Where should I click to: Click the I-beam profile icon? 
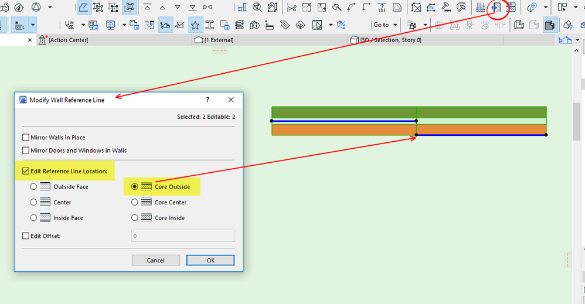(210, 25)
